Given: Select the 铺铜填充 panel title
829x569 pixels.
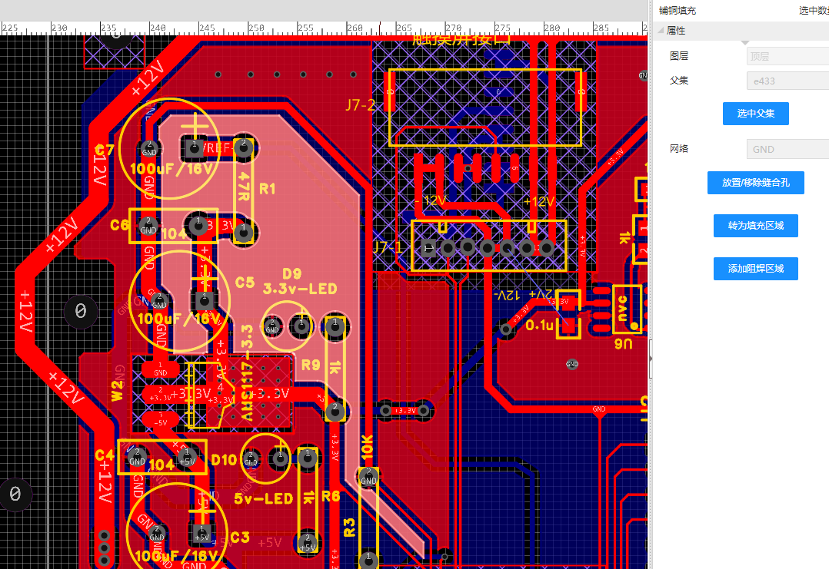Looking at the screenshot, I should click(678, 11).
